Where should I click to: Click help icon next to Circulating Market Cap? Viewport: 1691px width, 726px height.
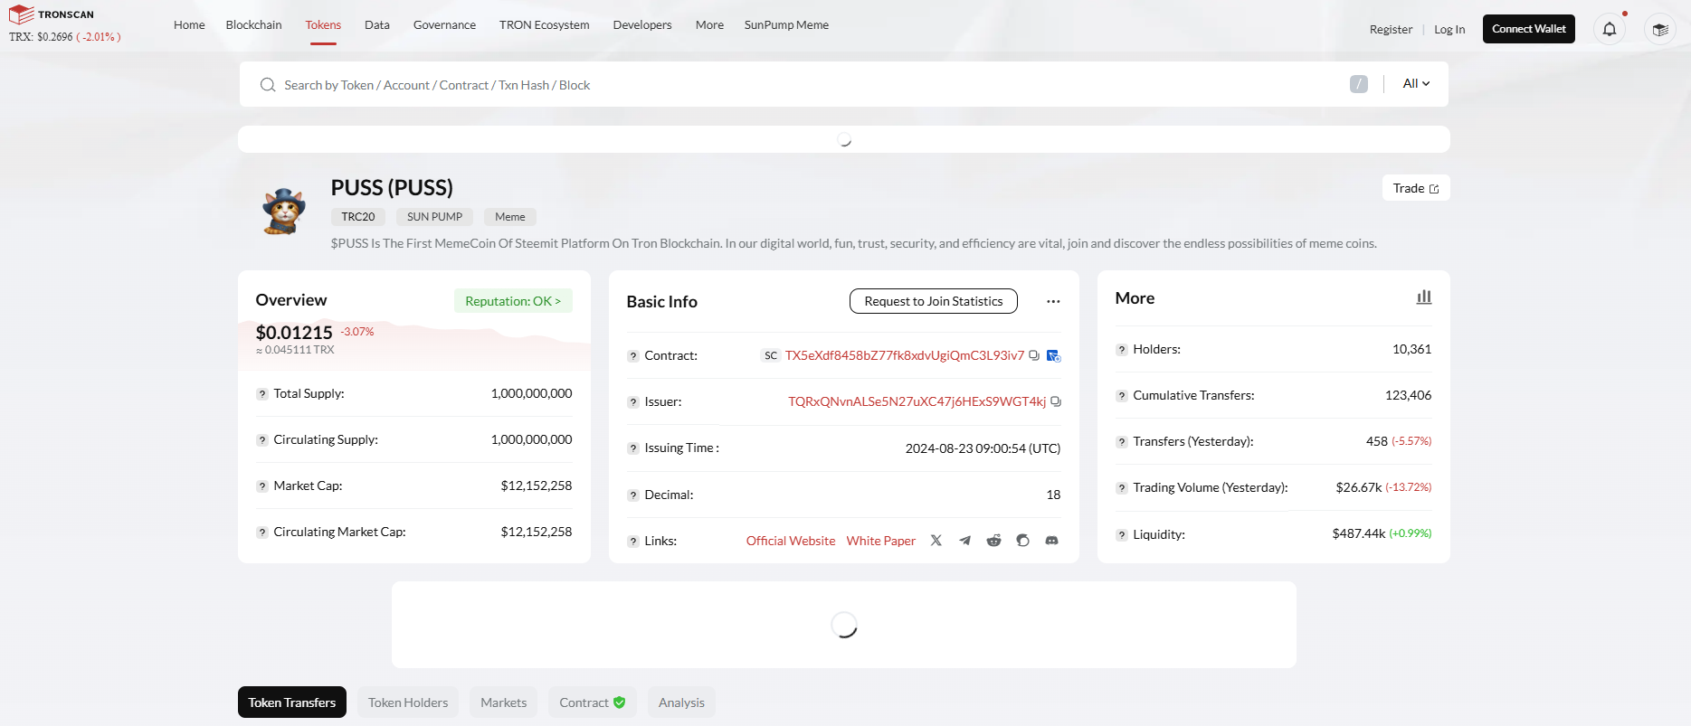tap(262, 533)
